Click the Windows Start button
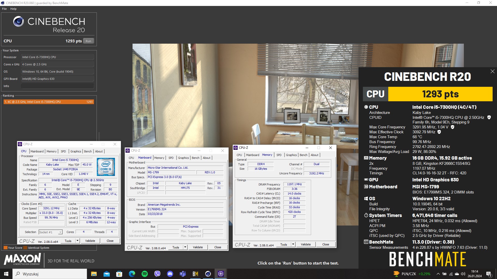 (6, 274)
